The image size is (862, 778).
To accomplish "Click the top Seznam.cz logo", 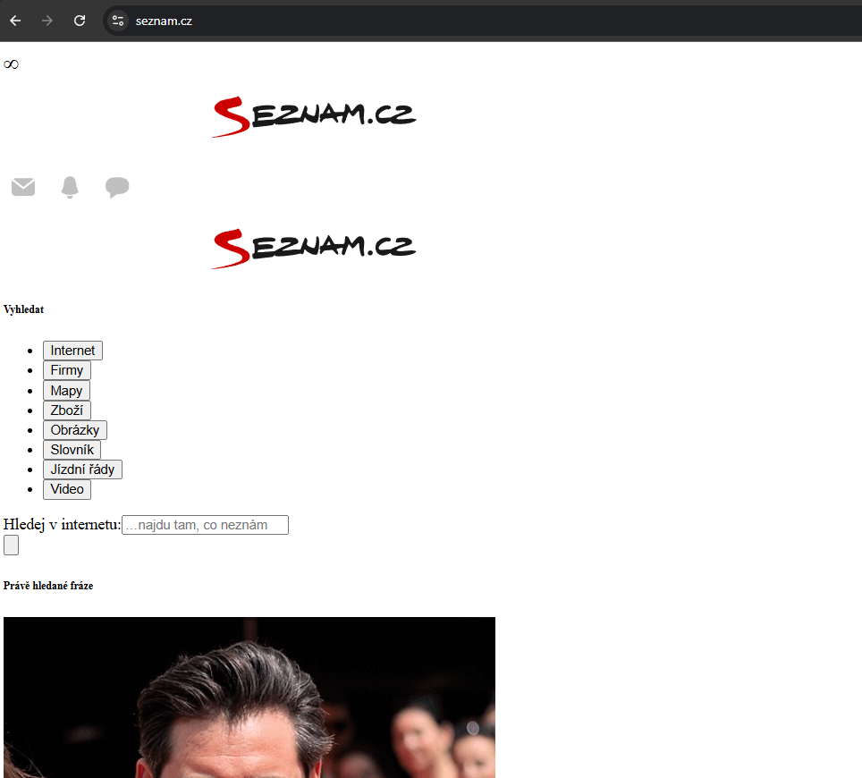I will tap(313, 117).
